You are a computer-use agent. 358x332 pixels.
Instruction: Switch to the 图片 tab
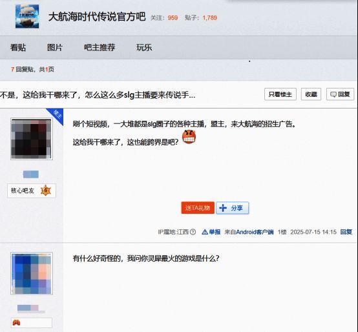55,48
